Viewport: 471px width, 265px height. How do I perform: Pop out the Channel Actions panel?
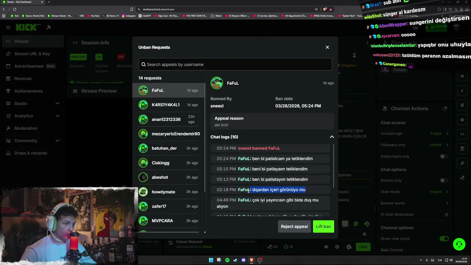click(445, 109)
